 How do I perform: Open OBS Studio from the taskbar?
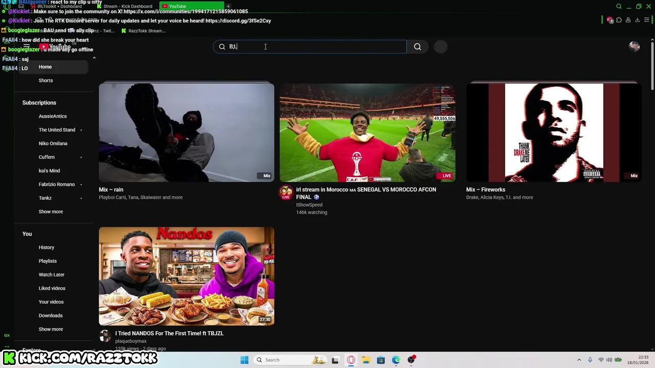point(411,360)
